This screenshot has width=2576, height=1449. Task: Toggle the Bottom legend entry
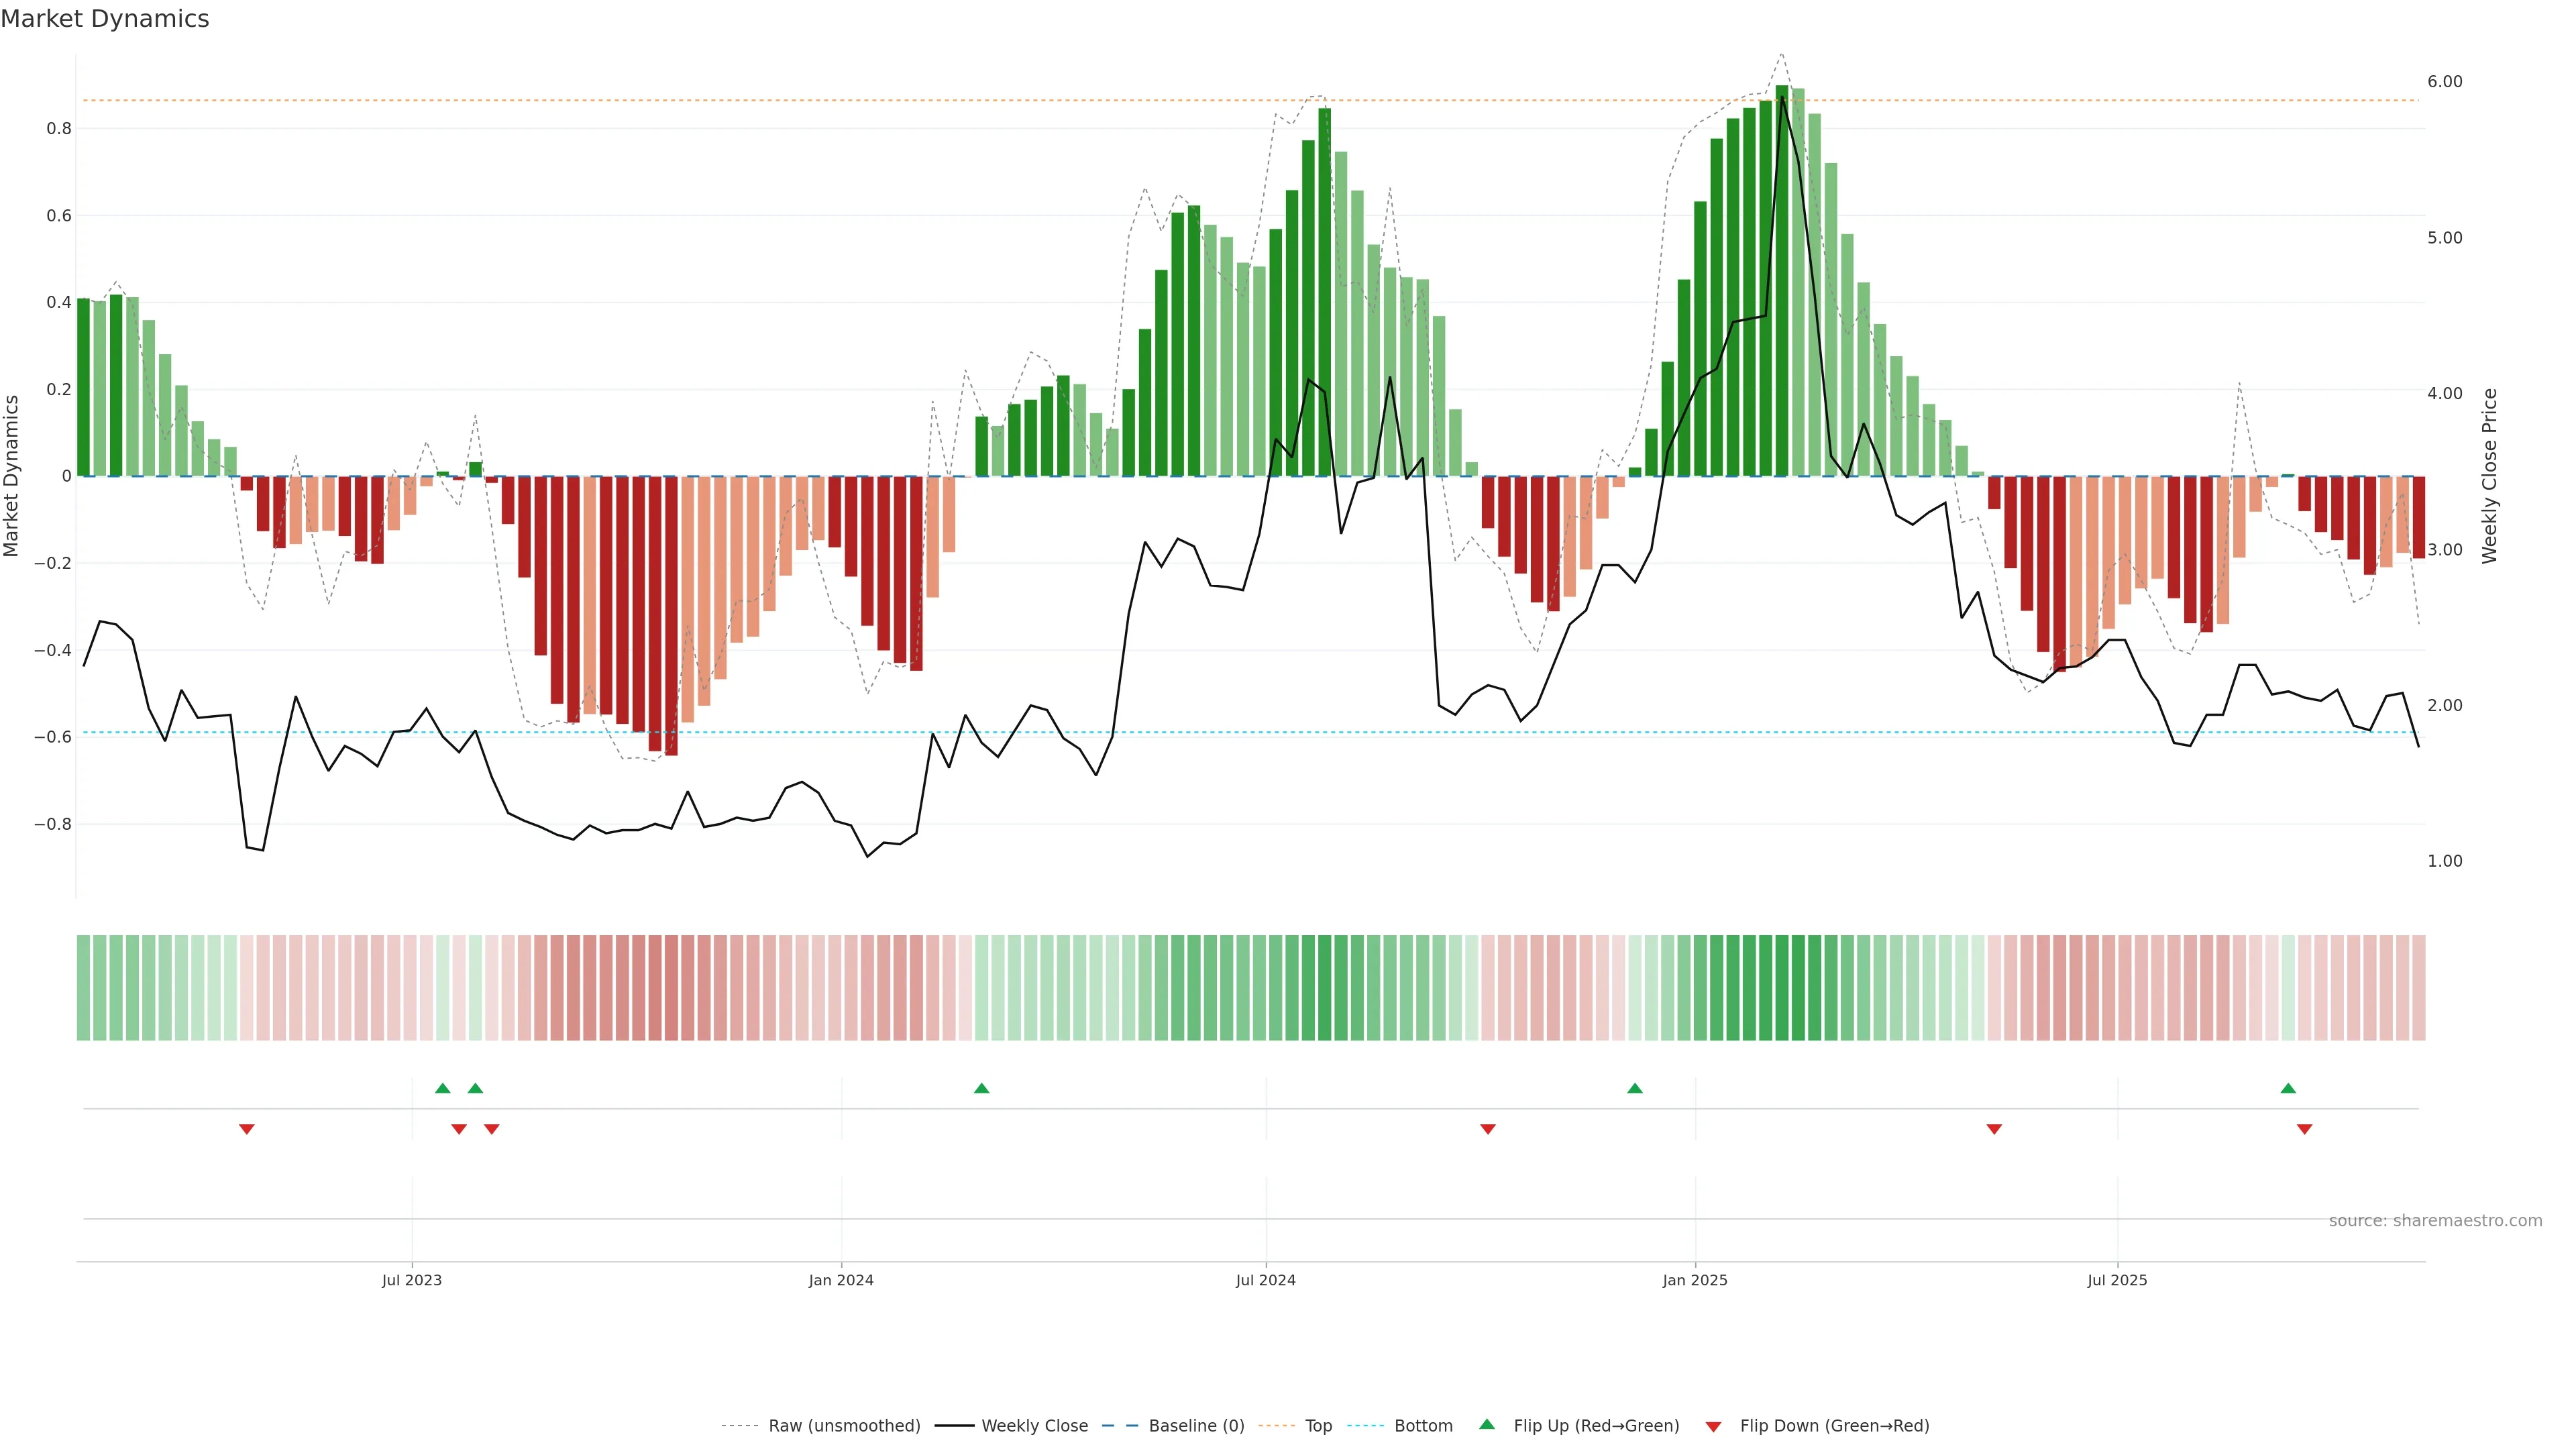coord(1423,1426)
